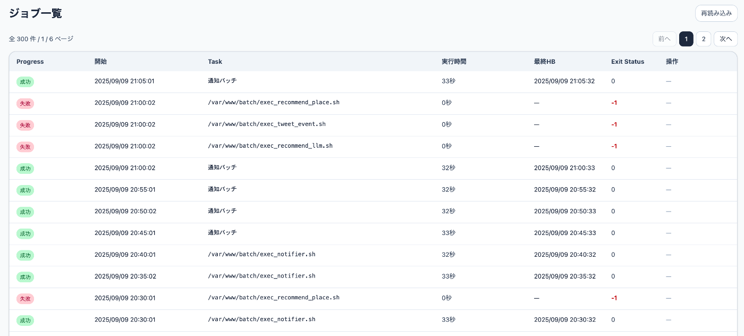This screenshot has height=336, width=744.
Task: Click last heartbeat 2025/09/09 20:55:32
Action: (x=565, y=189)
